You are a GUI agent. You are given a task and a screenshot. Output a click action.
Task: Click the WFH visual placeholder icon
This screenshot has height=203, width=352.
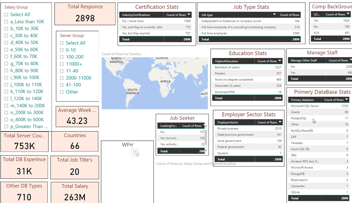point(135,152)
